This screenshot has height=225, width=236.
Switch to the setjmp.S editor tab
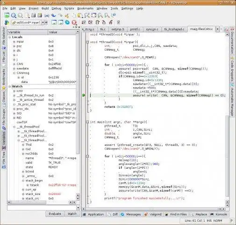[118, 29]
